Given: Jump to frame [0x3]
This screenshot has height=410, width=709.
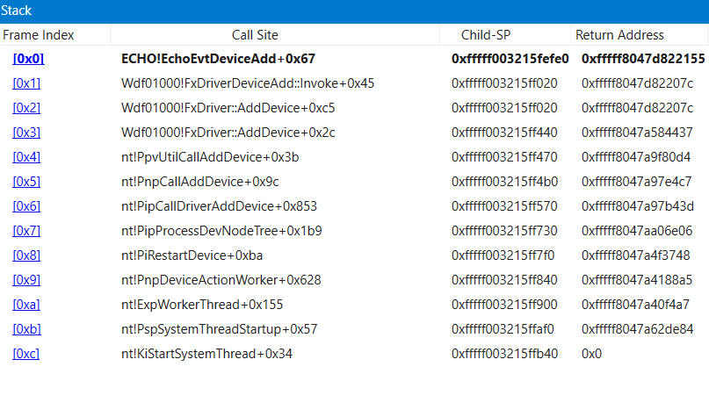Looking at the screenshot, I should 26,133.
